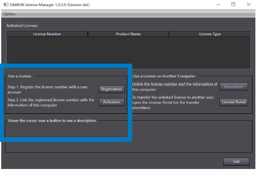
Task: Click 'Hover the cursor over a button' text
Action: pyautogui.click(x=52, y=121)
